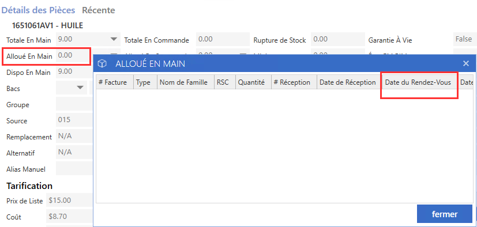The height and width of the screenshot is (227, 477).
Task: Click the part title 1651061AV1 - HUILE
Action: coord(47,25)
